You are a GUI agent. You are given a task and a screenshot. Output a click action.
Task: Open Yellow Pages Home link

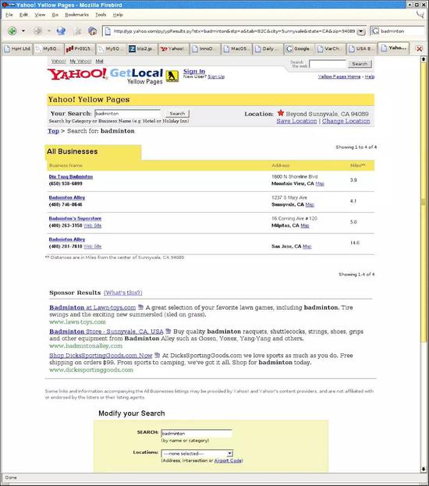[339, 76]
